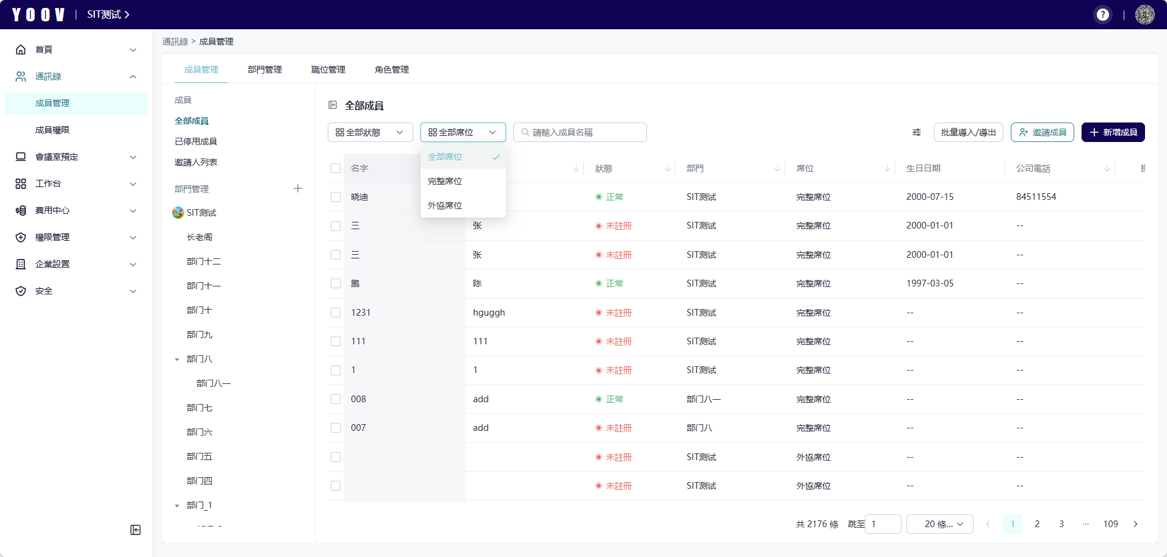The image size is (1167, 557).
Task: Add a department with the plus icon
Action: (x=298, y=188)
